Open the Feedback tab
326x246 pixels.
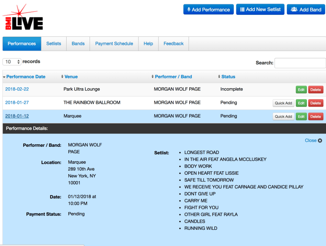point(173,44)
